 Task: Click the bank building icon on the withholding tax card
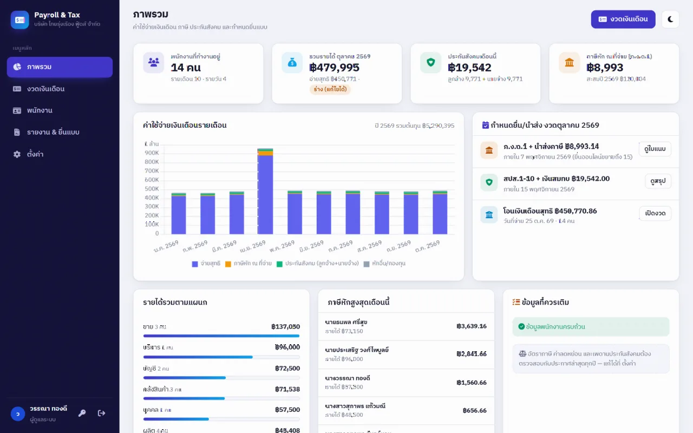point(570,62)
